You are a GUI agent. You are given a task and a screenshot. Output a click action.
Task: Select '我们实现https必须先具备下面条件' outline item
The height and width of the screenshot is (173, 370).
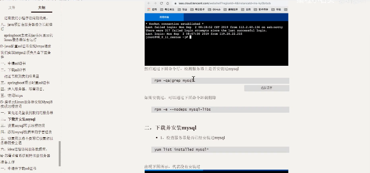coord(26,54)
